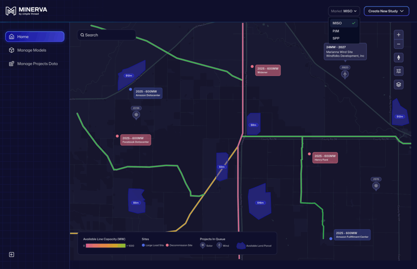Click the Manage Projects Data grid icon
The image size is (417, 269).
11,64
